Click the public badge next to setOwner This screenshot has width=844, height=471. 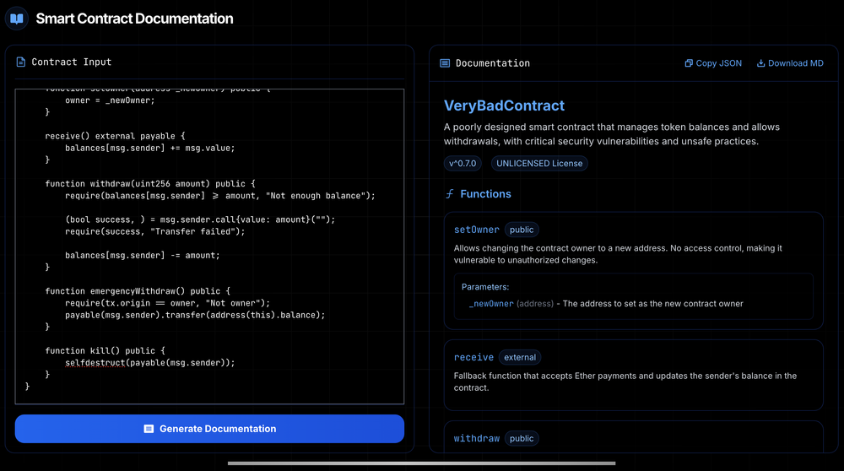pyautogui.click(x=522, y=230)
